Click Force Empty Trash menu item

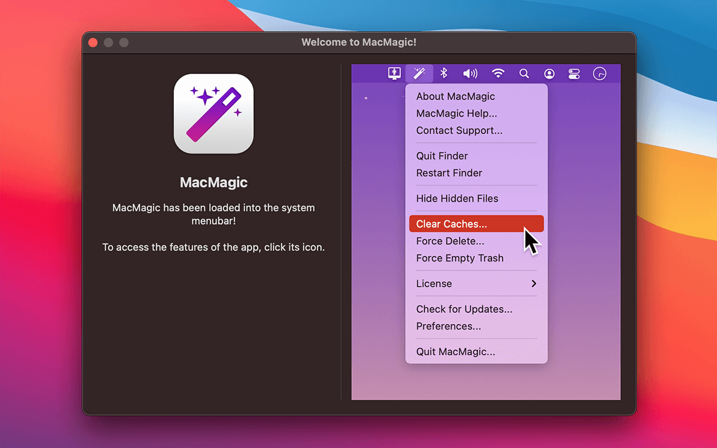click(x=460, y=258)
